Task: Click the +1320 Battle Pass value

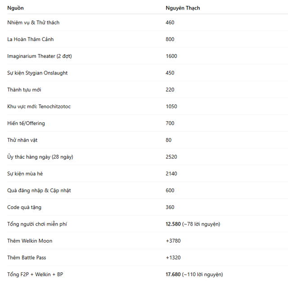Action: 173,258
